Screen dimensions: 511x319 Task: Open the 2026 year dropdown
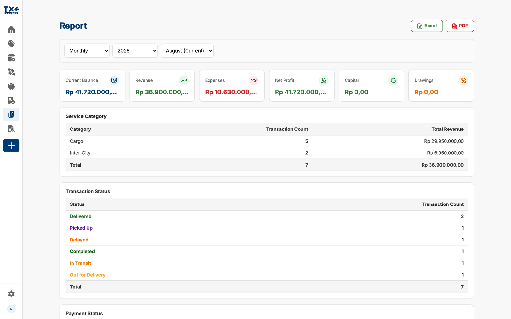[135, 51]
